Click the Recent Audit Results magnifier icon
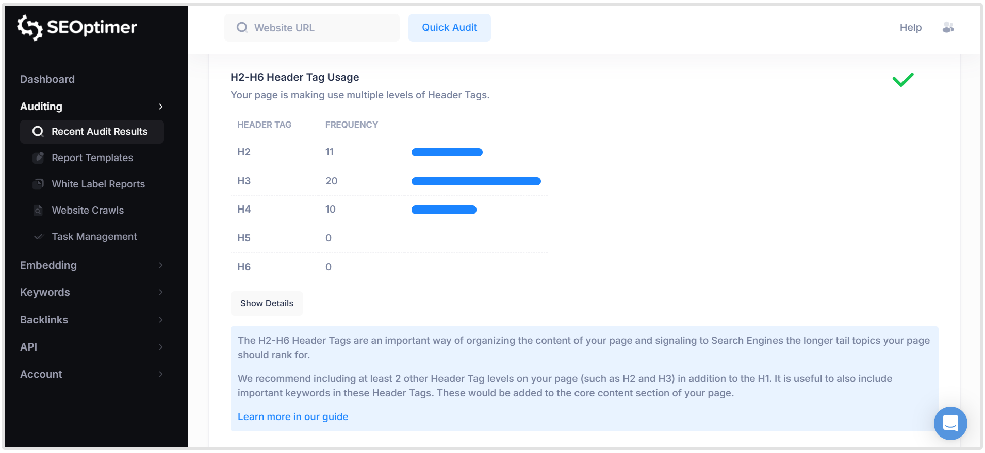Viewport: 985px width, 453px height. (x=38, y=132)
